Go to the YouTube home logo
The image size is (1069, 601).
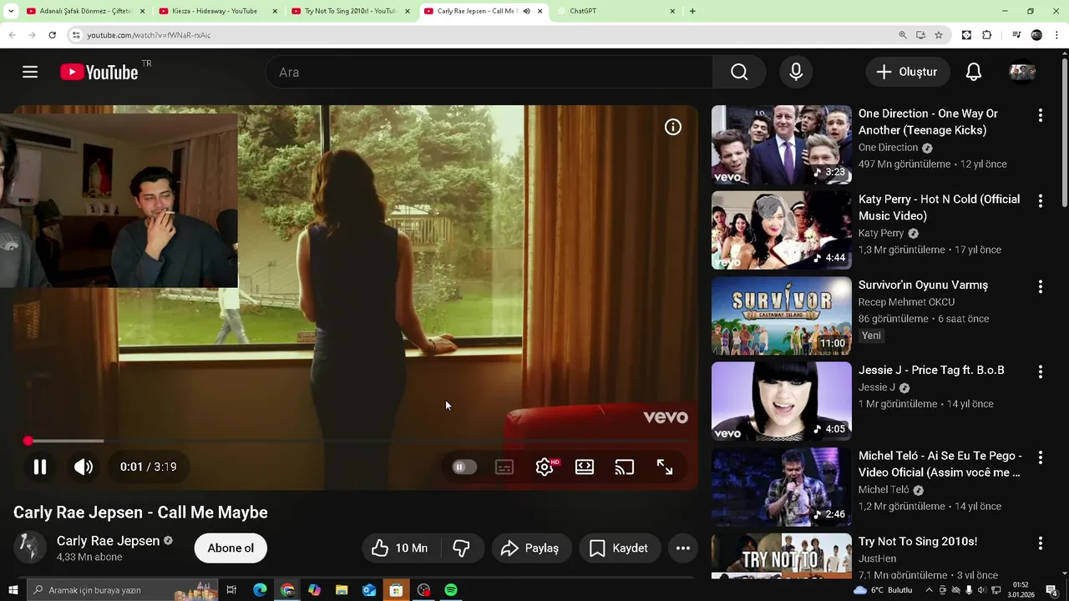[x=99, y=73]
